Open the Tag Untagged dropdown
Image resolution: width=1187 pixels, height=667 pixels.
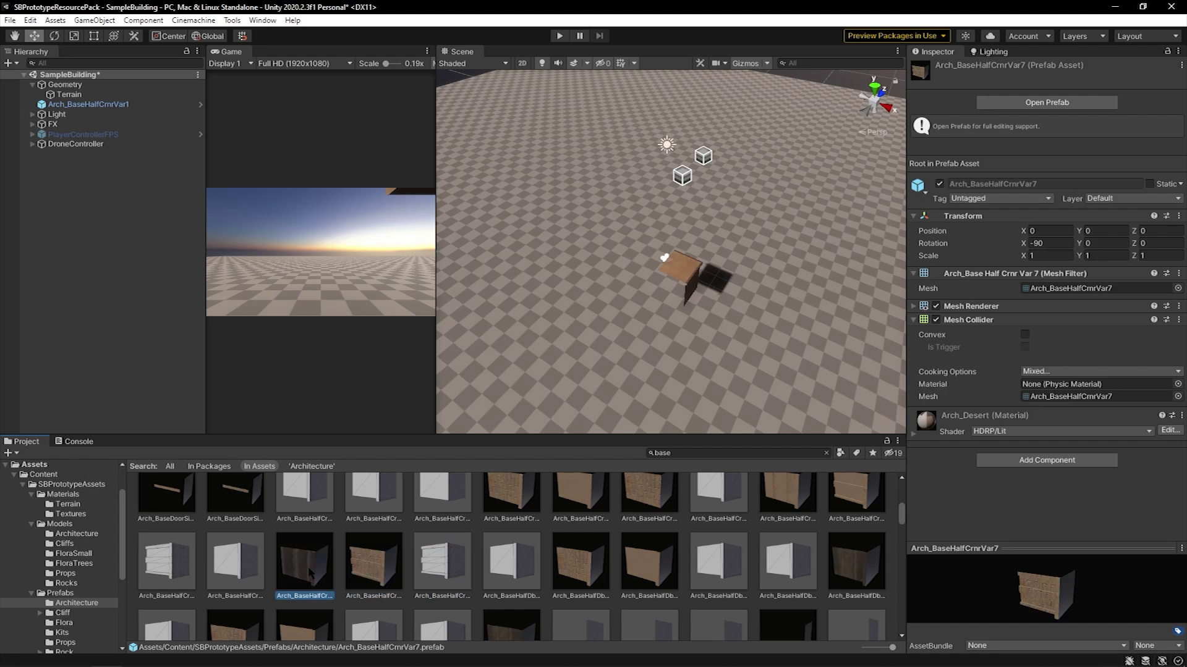point(1001,198)
